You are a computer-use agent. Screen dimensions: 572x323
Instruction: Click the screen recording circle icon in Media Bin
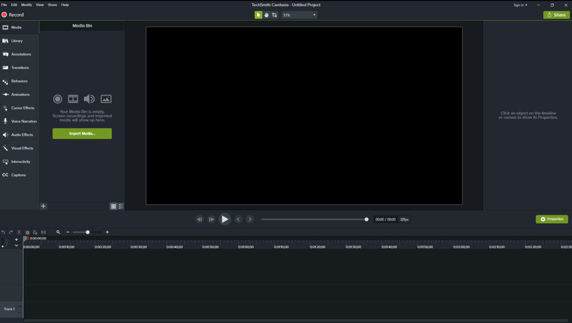click(x=58, y=99)
